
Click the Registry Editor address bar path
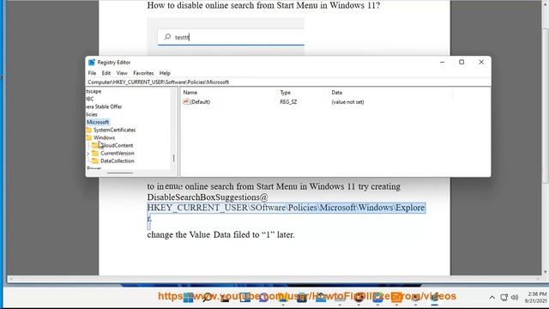[x=158, y=82]
